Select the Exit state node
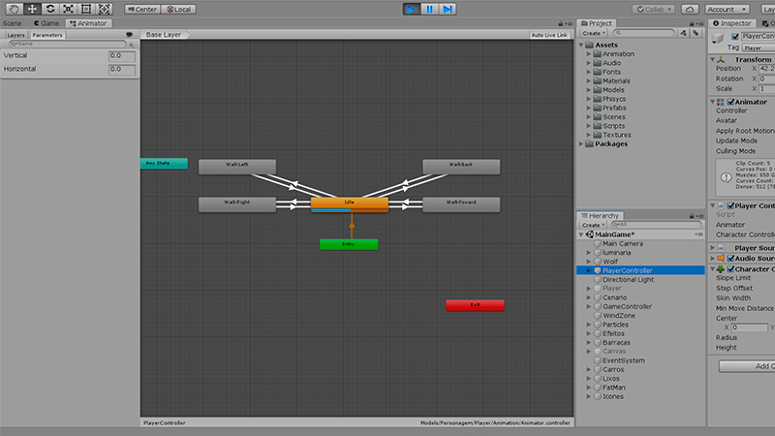The image size is (775, 436). point(475,305)
